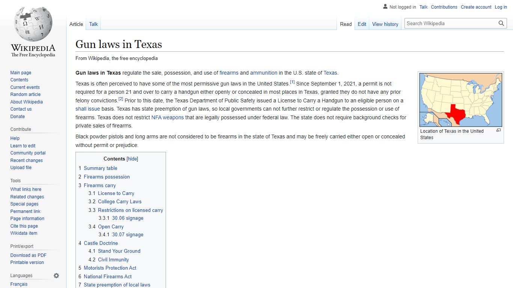Open citation reference [2]
The height and width of the screenshot is (288, 513).
coord(121,99)
